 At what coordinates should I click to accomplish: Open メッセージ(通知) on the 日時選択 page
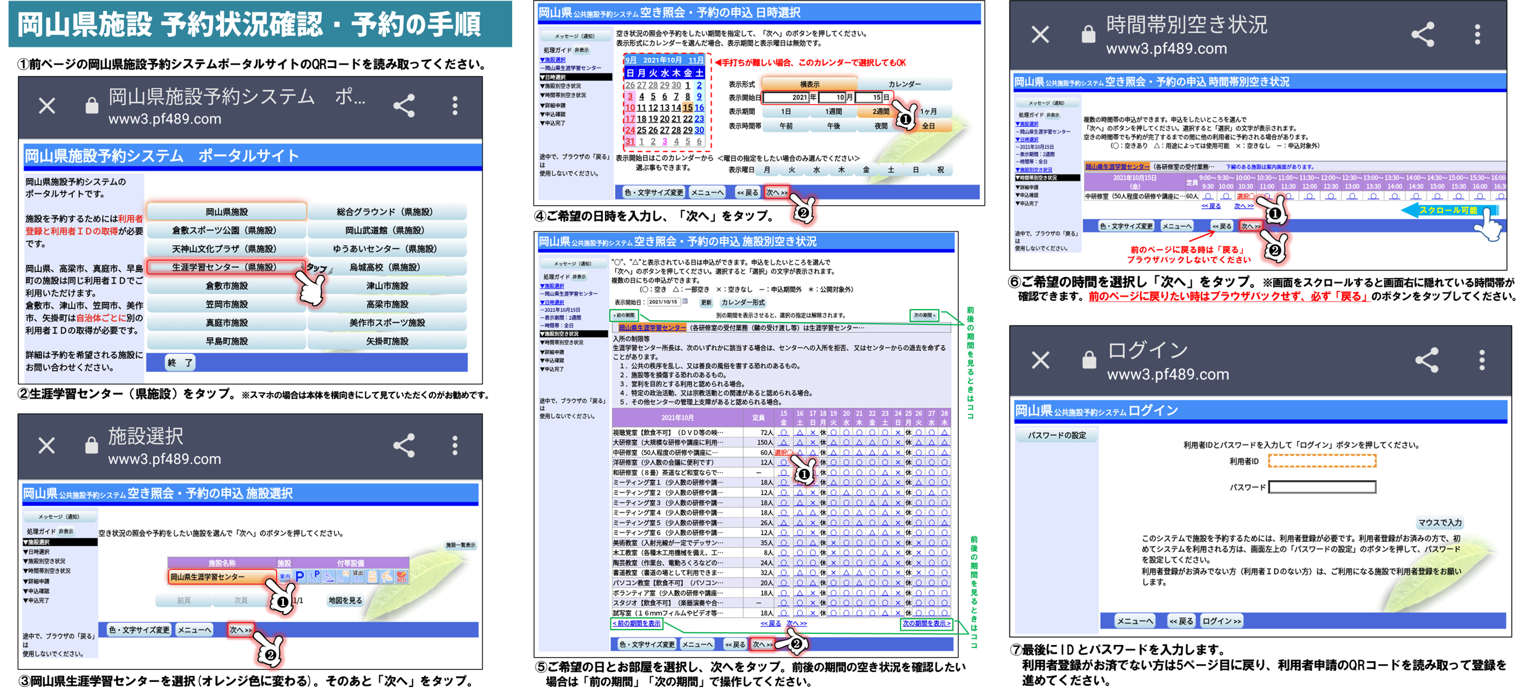coord(574,36)
